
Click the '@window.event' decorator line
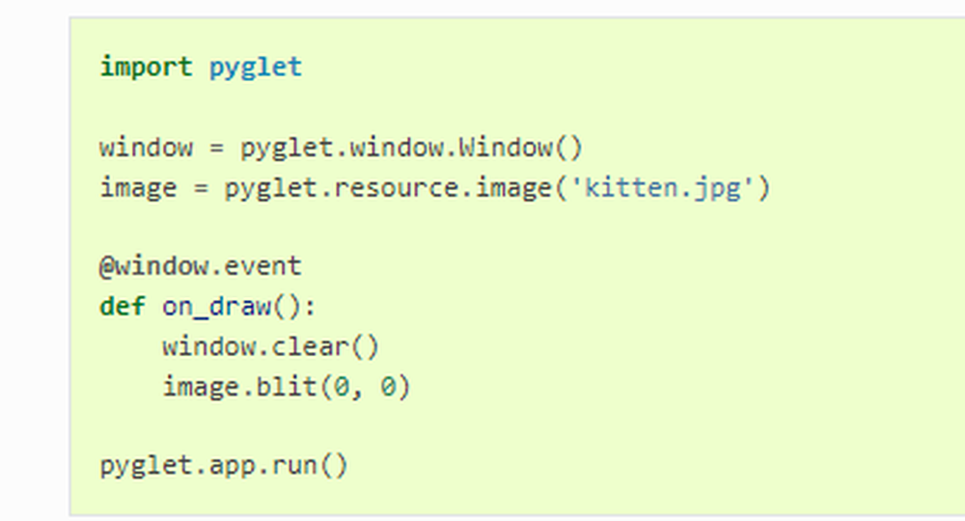point(200,267)
